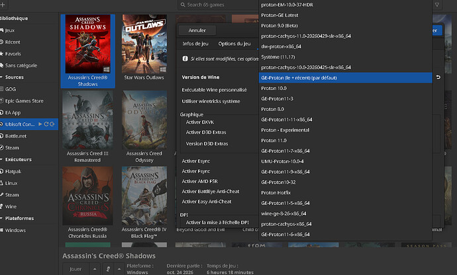Choose GE-Proton11-5-x86_64 option
The width and height of the screenshot is (457, 275).
pyautogui.click(x=345, y=203)
